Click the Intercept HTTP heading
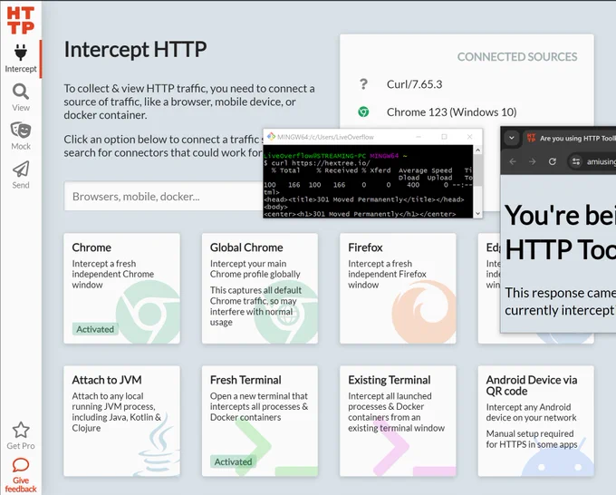 click(x=135, y=50)
